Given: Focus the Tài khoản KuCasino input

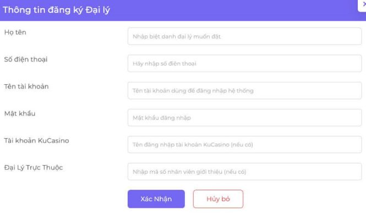Looking at the screenshot, I should click(245, 145).
